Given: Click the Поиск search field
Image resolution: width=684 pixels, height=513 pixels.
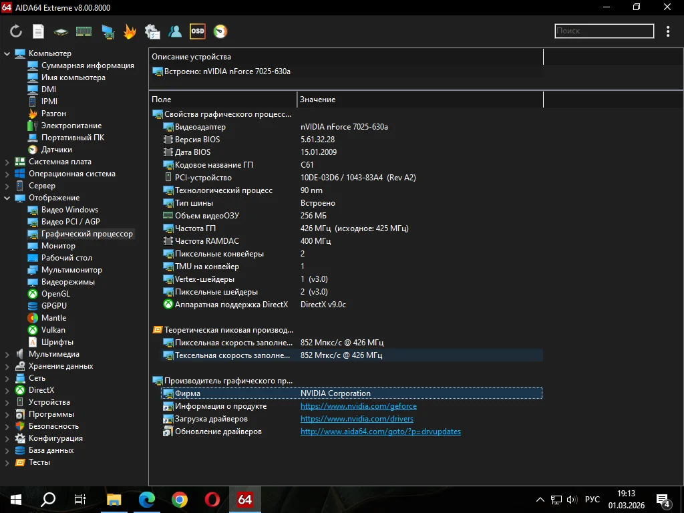Looking at the screenshot, I should coord(604,31).
